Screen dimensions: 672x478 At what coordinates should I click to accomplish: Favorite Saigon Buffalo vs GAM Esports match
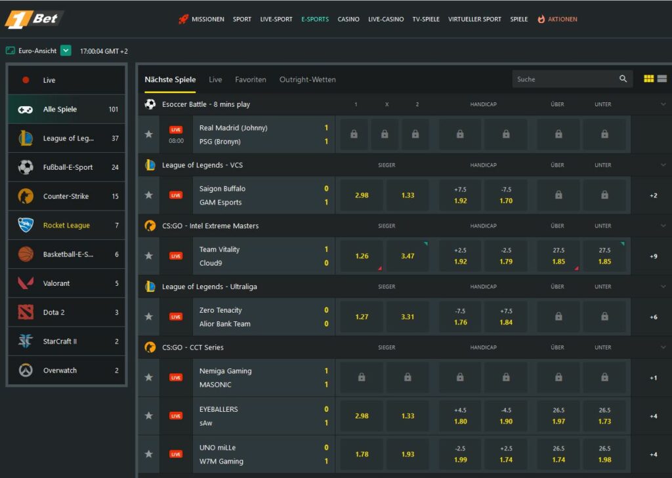tap(149, 195)
